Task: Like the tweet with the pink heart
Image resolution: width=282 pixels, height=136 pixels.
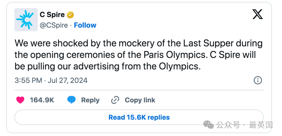Action: coord(20,100)
